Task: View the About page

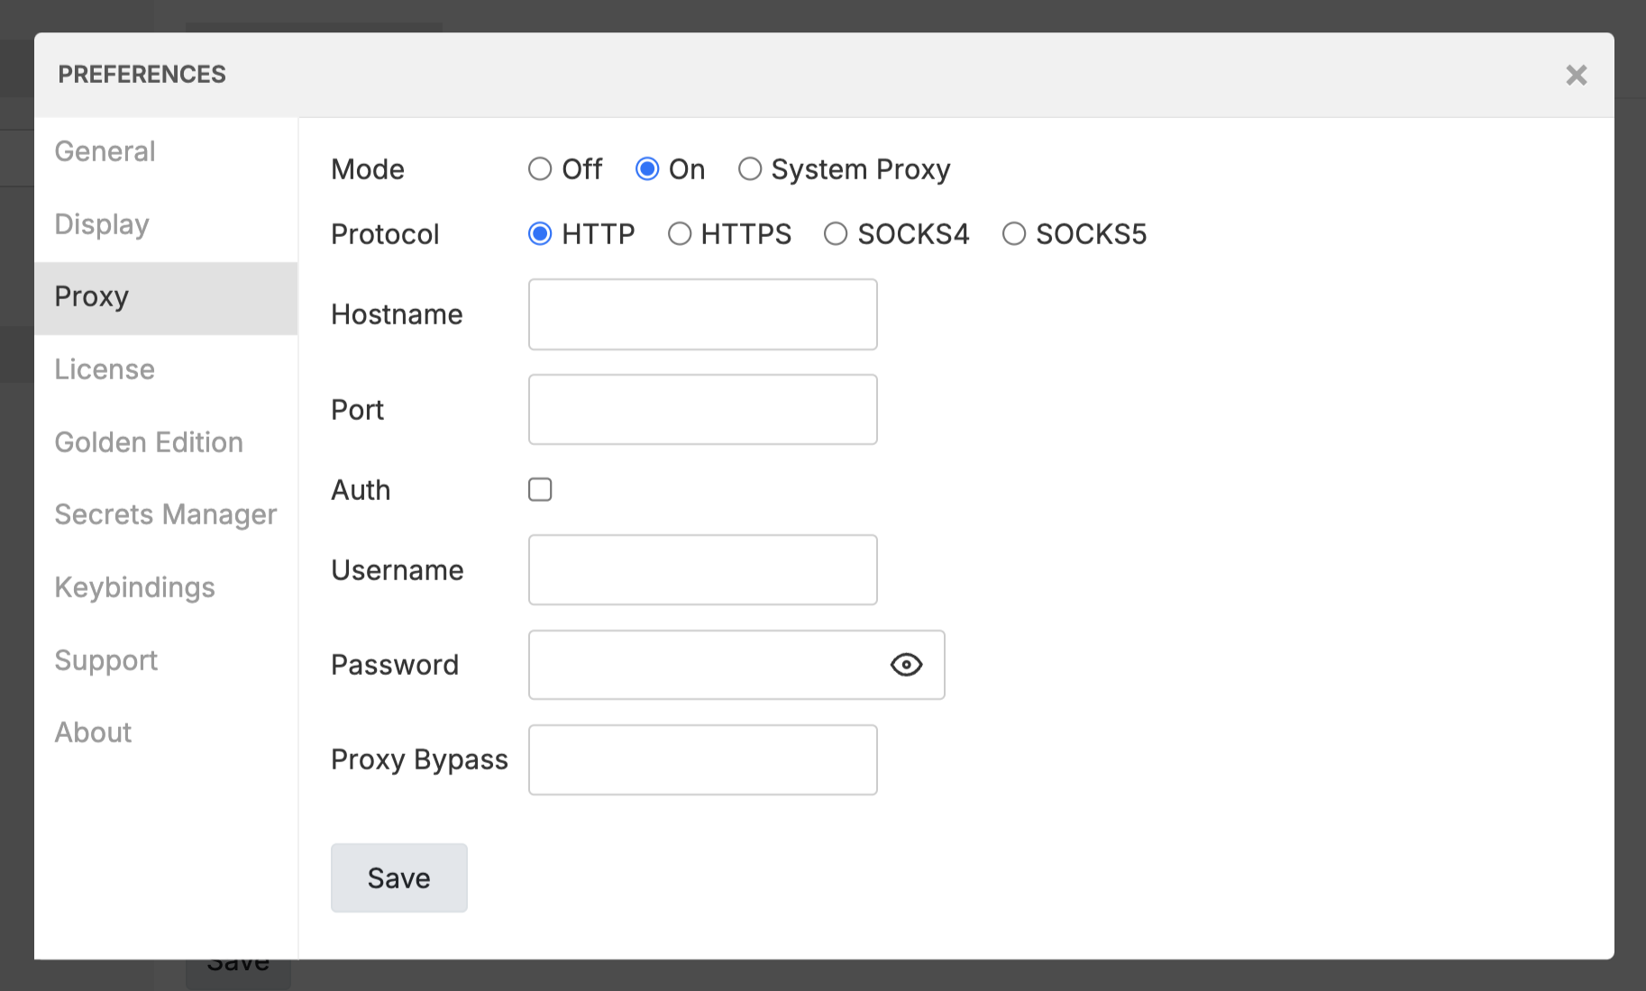Action: tap(92, 732)
